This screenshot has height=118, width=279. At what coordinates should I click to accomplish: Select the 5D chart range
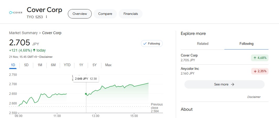26,65
